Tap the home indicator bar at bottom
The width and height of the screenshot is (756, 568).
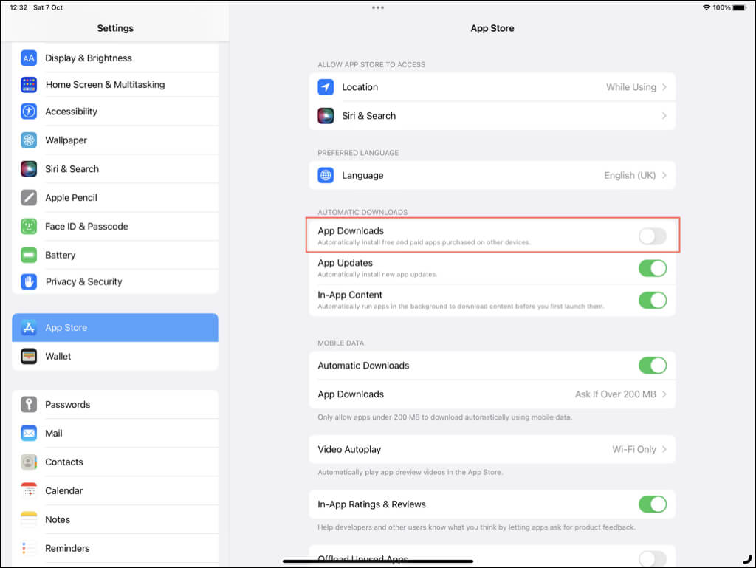click(378, 561)
